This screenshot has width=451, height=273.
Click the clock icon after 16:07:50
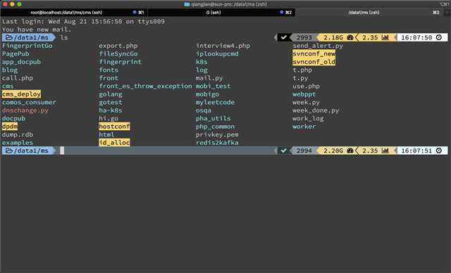[438, 37]
